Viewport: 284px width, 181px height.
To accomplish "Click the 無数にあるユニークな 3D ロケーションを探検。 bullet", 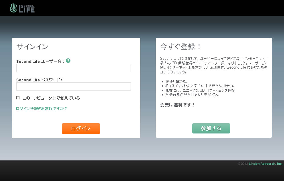I will [x=201, y=90].
